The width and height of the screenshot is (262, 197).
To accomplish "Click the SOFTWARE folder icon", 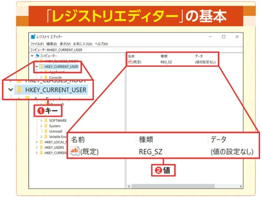I will tap(46, 120).
